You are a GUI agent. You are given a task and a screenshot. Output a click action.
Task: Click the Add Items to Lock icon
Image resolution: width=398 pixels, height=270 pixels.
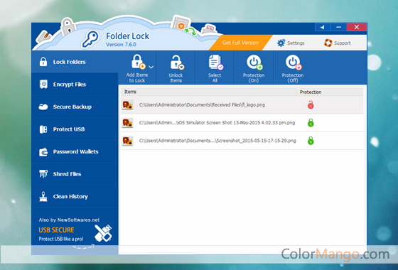138,62
